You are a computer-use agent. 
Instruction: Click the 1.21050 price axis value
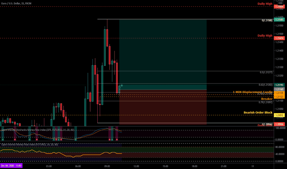pos(279,109)
